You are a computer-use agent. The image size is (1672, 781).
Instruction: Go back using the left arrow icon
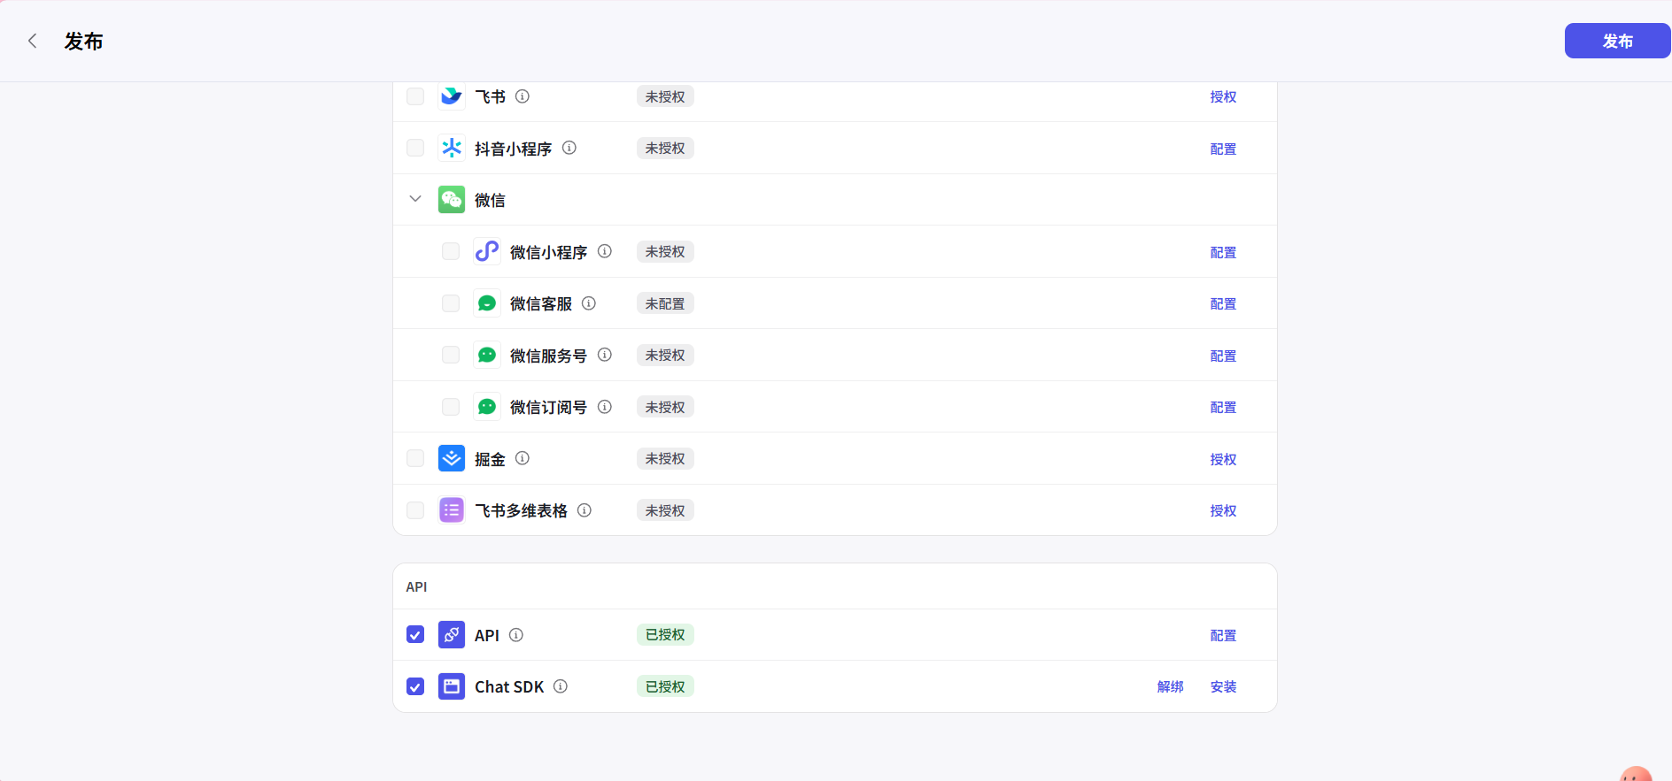point(33,41)
